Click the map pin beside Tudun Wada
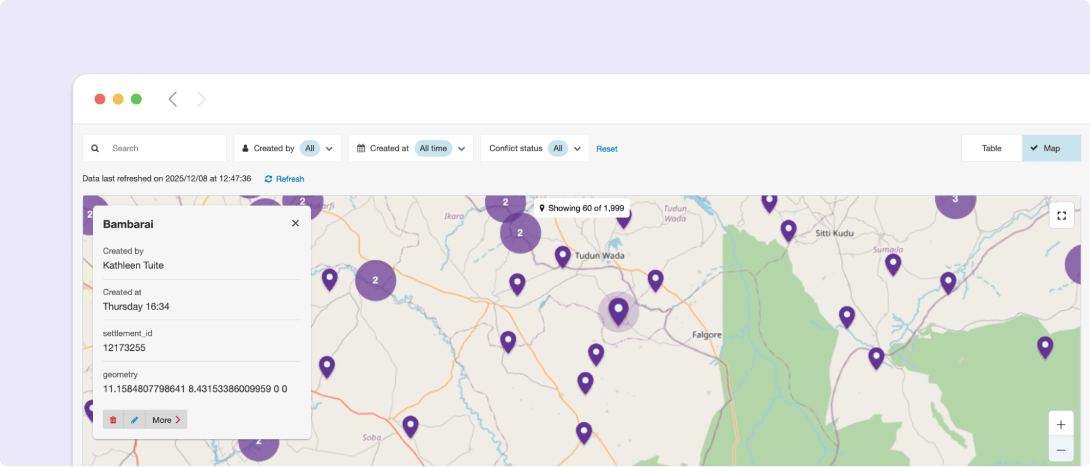The image size is (1090, 467). (x=562, y=255)
